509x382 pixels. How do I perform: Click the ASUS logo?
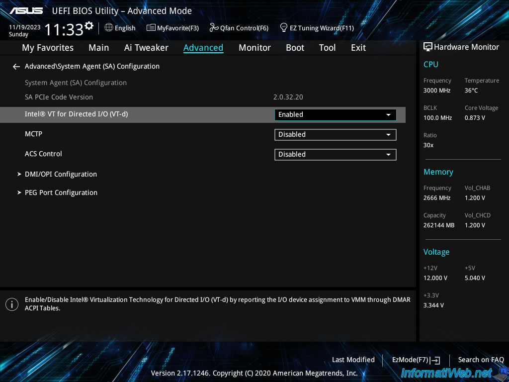26,11
